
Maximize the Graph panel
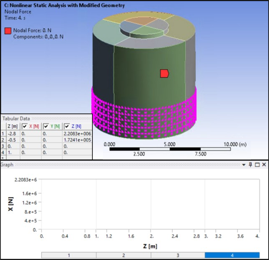257,165
